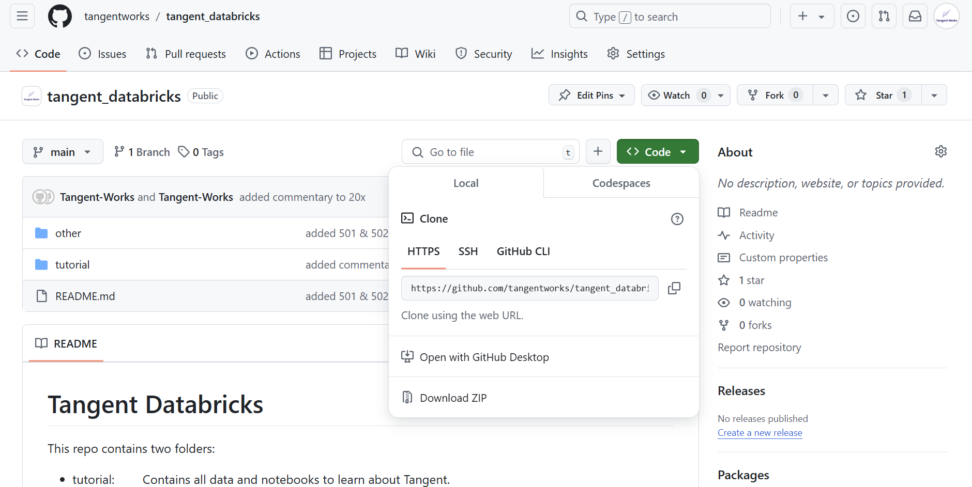Expand the star lists dropdown arrow

tap(934, 95)
